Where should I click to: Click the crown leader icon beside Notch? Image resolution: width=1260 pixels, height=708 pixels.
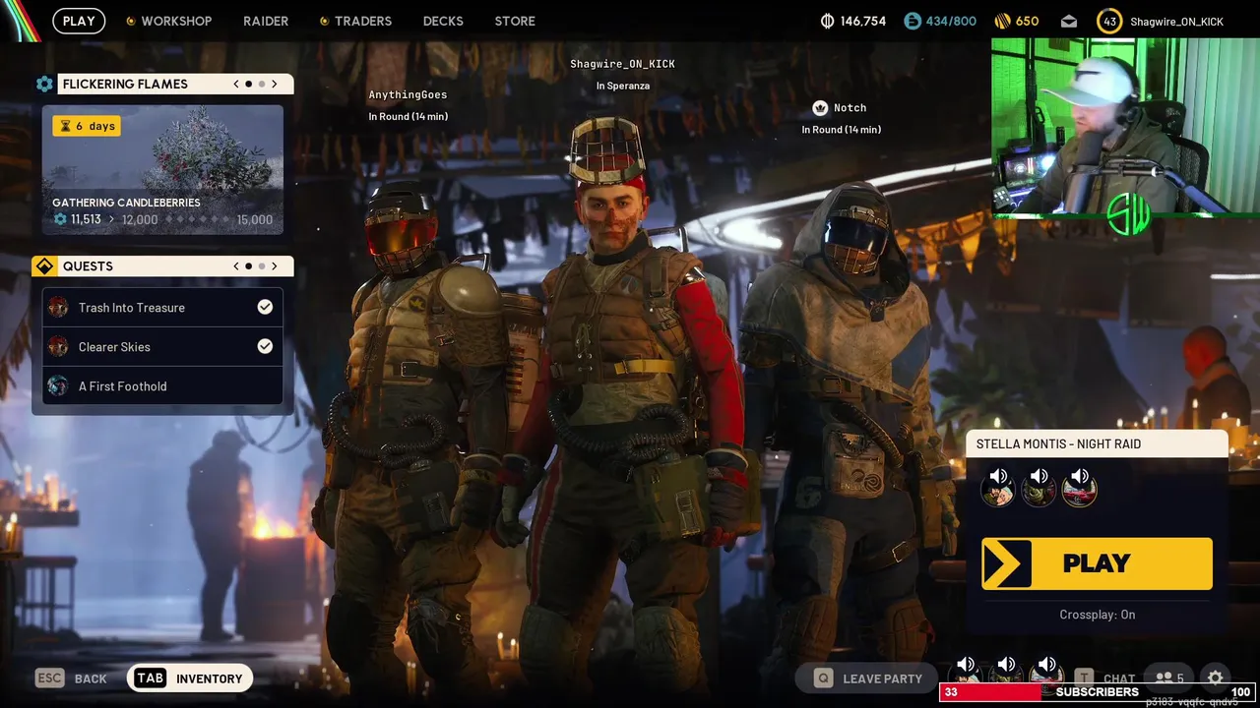tap(820, 107)
